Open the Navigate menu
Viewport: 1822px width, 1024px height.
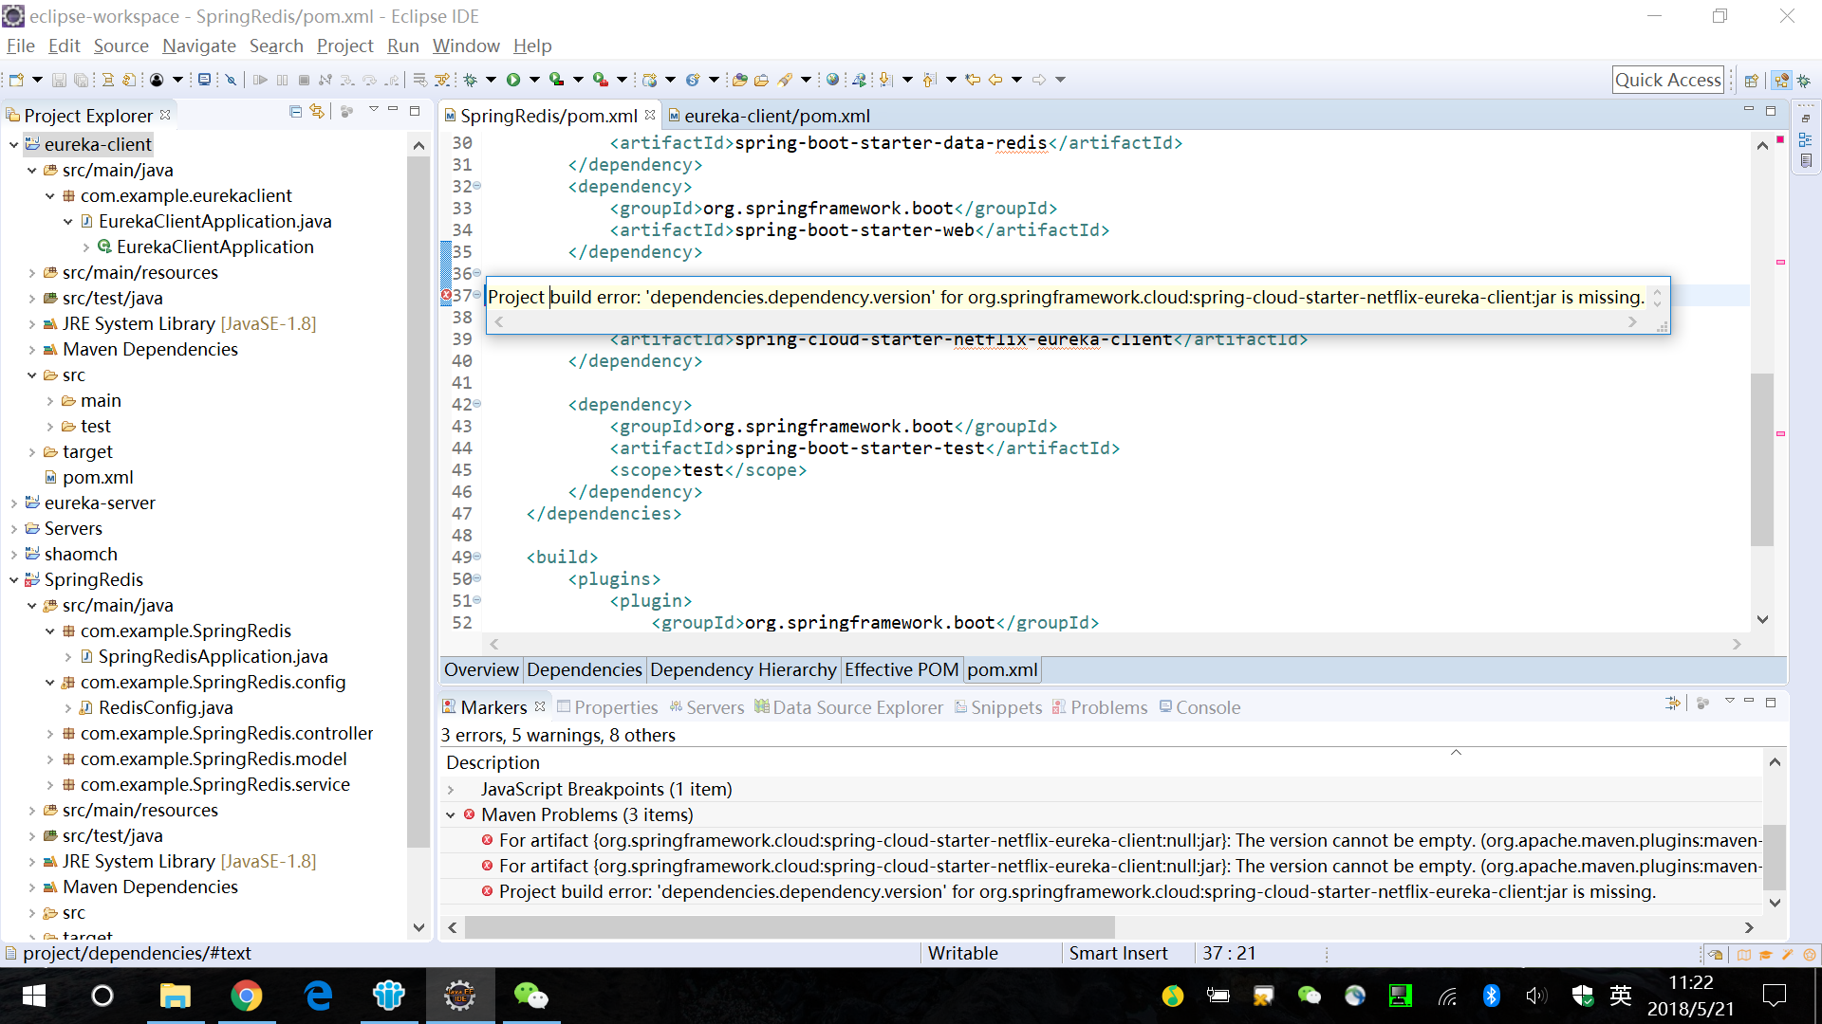coord(199,46)
